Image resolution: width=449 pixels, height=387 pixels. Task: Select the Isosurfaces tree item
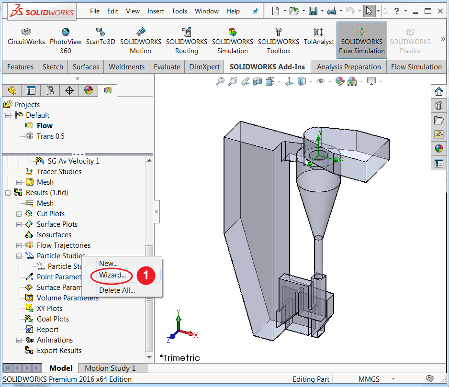(x=54, y=235)
